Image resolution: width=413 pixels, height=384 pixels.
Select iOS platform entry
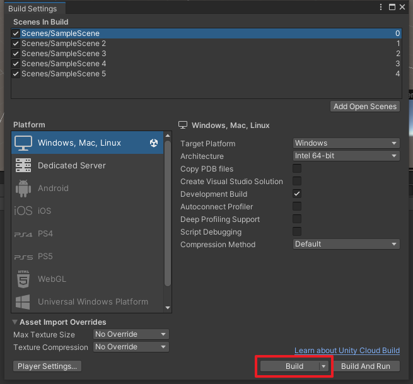[88, 211]
